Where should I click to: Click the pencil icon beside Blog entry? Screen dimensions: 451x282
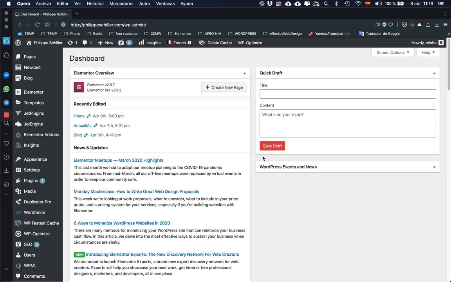coord(86,135)
